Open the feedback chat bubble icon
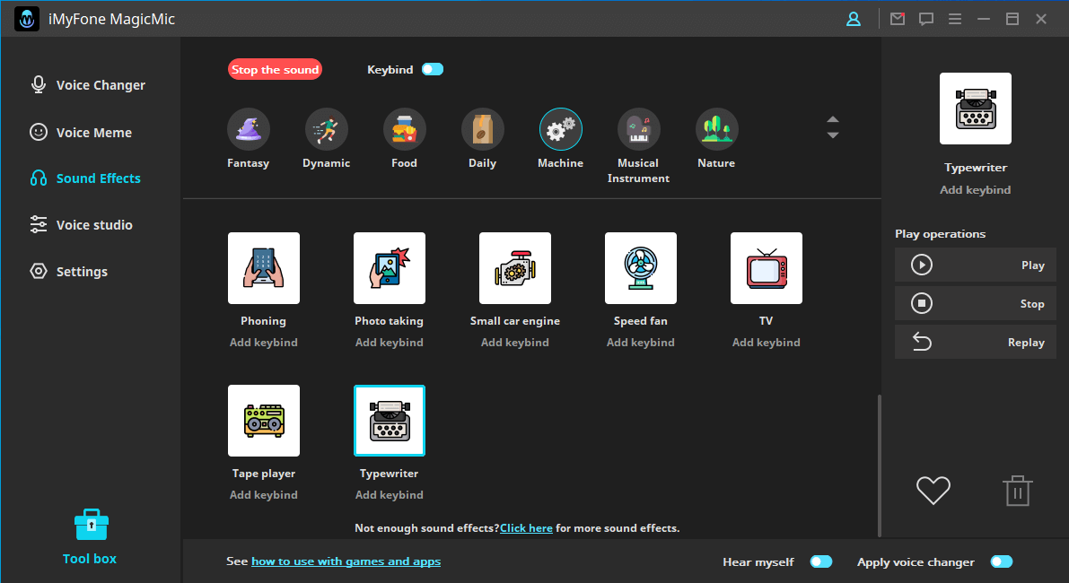The image size is (1069, 583). (925, 19)
